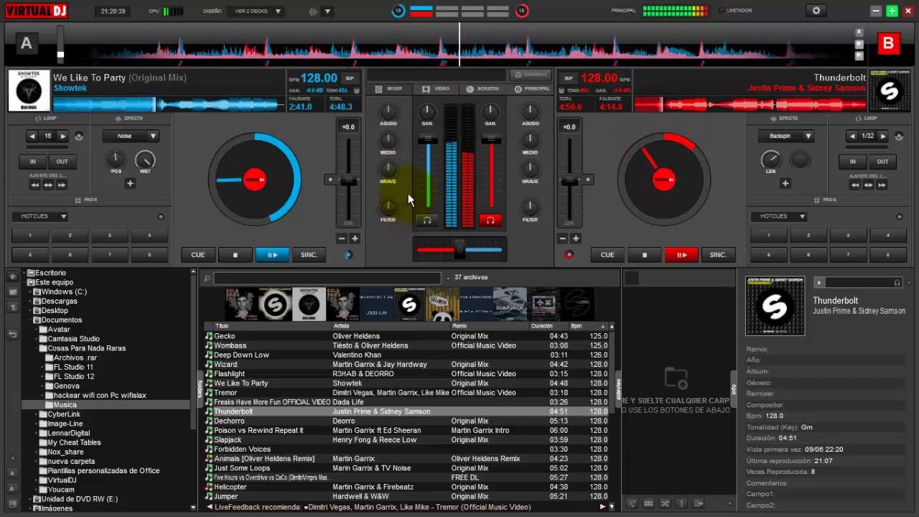Open HOTCUES pad dropdown on deck A
The image size is (919, 517).
point(40,216)
